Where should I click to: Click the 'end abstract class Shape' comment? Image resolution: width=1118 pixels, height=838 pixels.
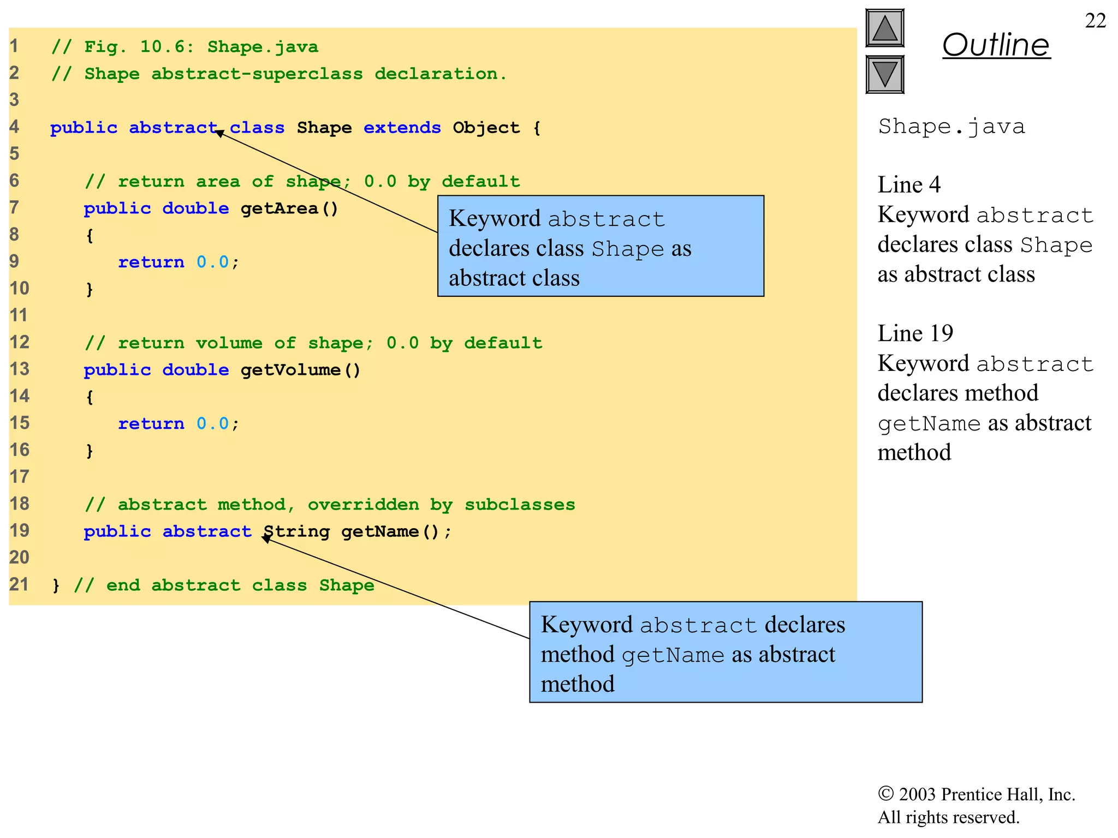tap(224, 585)
